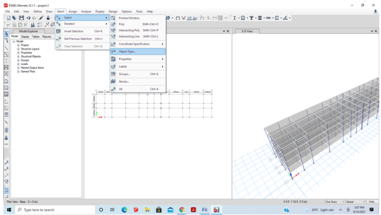Close the 3-D View pane
The image size is (381, 215).
[376, 31]
